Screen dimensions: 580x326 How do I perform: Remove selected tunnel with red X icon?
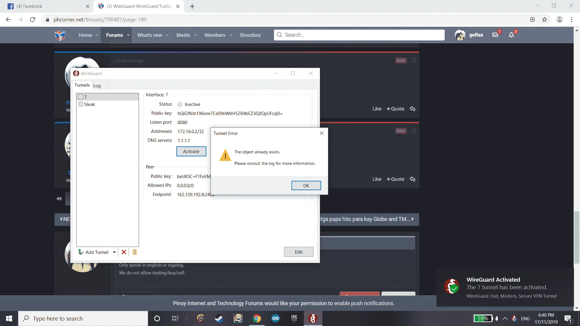coord(124,252)
